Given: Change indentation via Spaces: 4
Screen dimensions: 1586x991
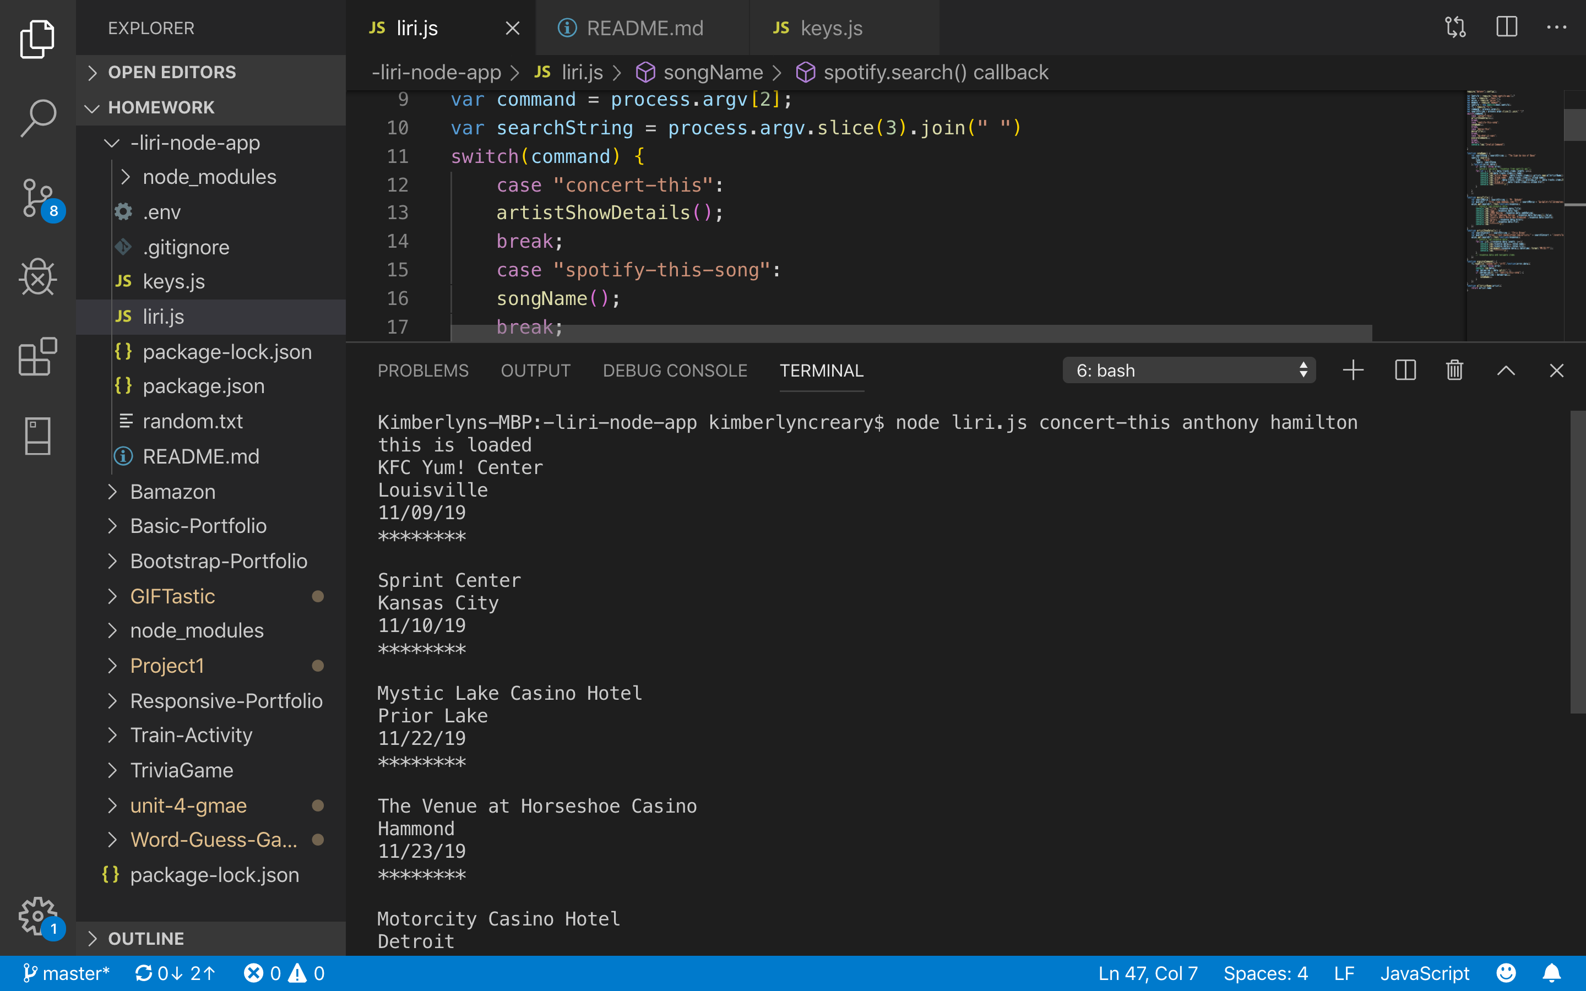Looking at the screenshot, I should pyautogui.click(x=1265, y=973).
